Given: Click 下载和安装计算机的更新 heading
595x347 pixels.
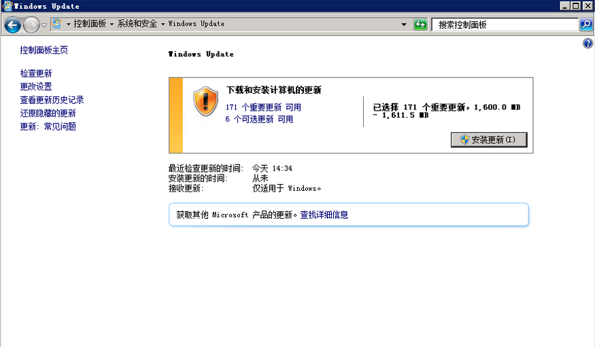Looking at the screenshot, I should click(x=274, y=90).
